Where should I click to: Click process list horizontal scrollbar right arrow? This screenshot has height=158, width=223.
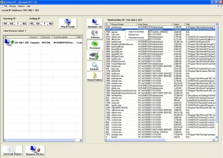[214, 140]
